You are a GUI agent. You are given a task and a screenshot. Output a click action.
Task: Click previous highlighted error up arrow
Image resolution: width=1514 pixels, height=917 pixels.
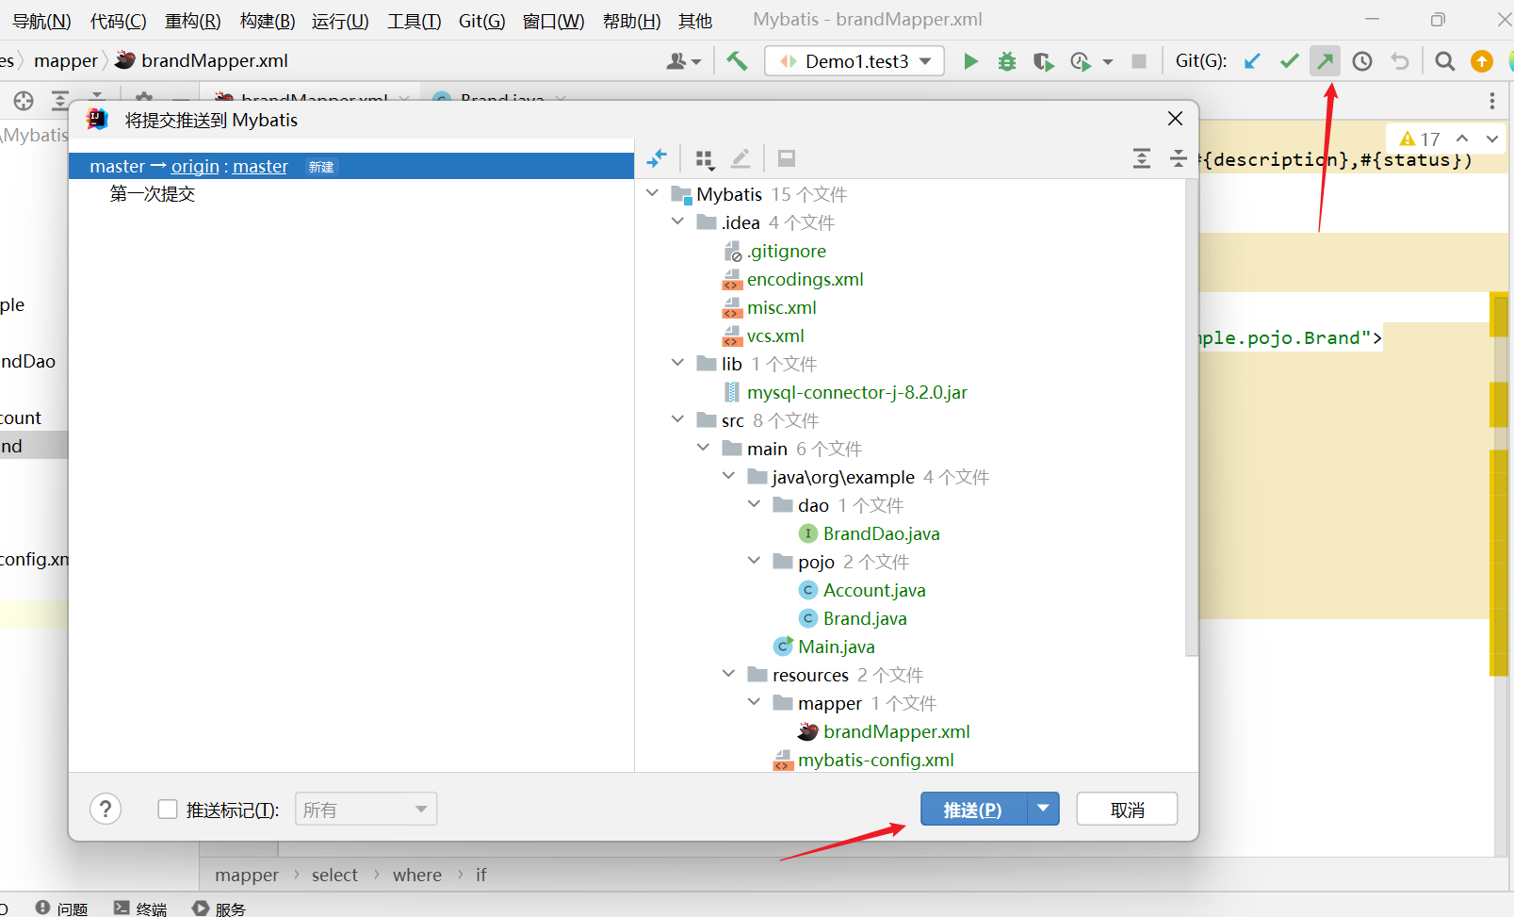pyautogui.click(x=1462, y=139)
